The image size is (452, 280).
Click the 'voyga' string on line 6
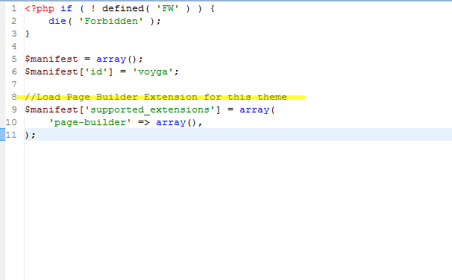pos(153,71)
